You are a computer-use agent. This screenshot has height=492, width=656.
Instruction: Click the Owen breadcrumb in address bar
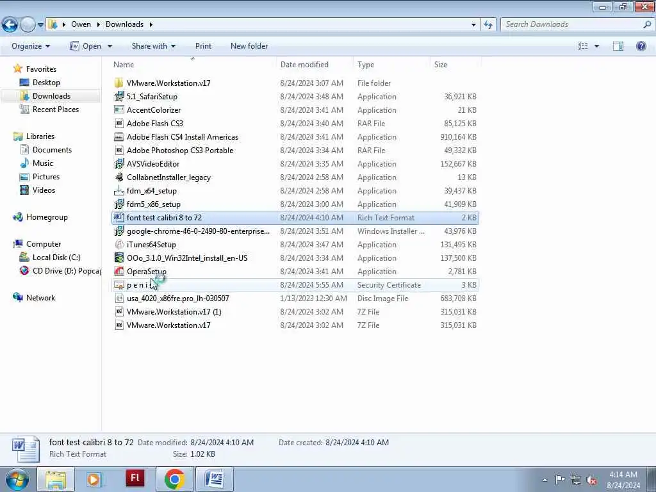81,24
